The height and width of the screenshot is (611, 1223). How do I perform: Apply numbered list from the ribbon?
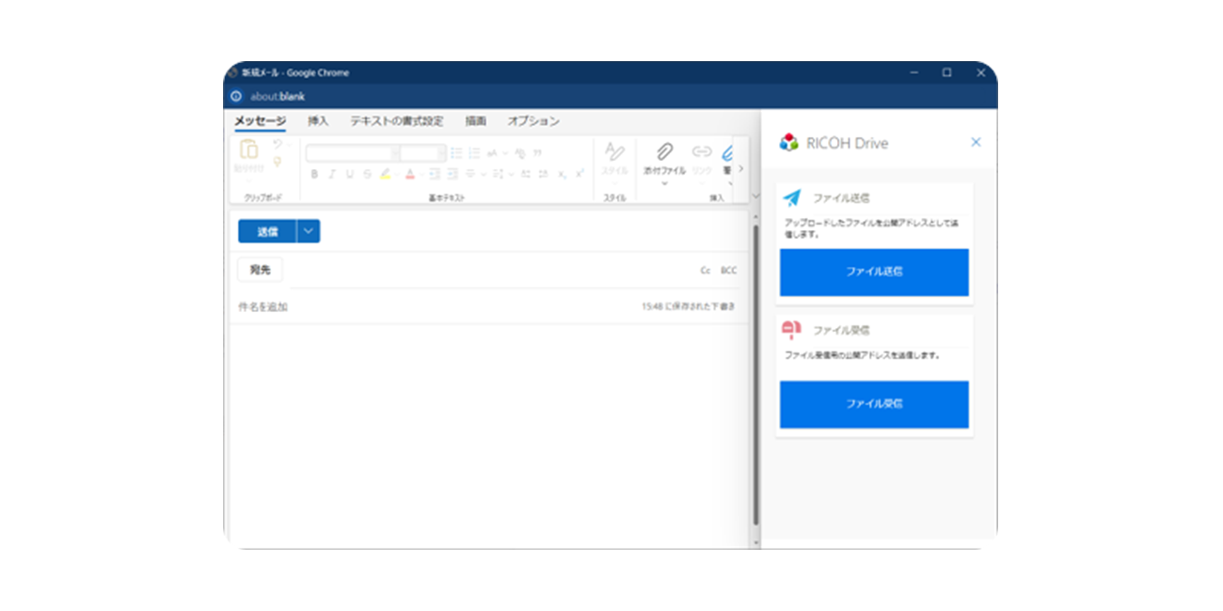(474, 153)
